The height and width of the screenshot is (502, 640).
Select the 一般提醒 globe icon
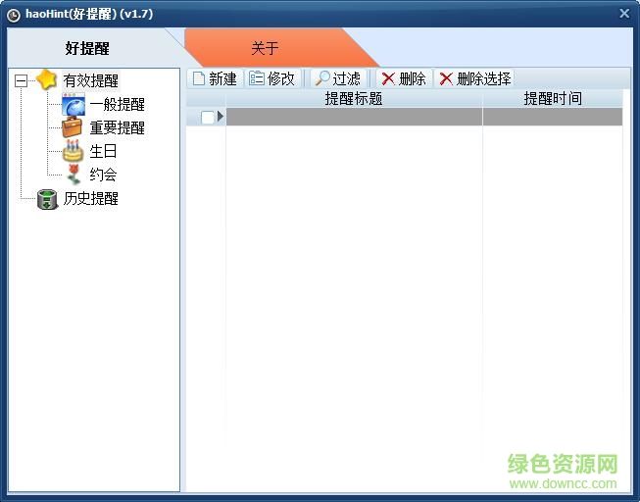point(74,105)
